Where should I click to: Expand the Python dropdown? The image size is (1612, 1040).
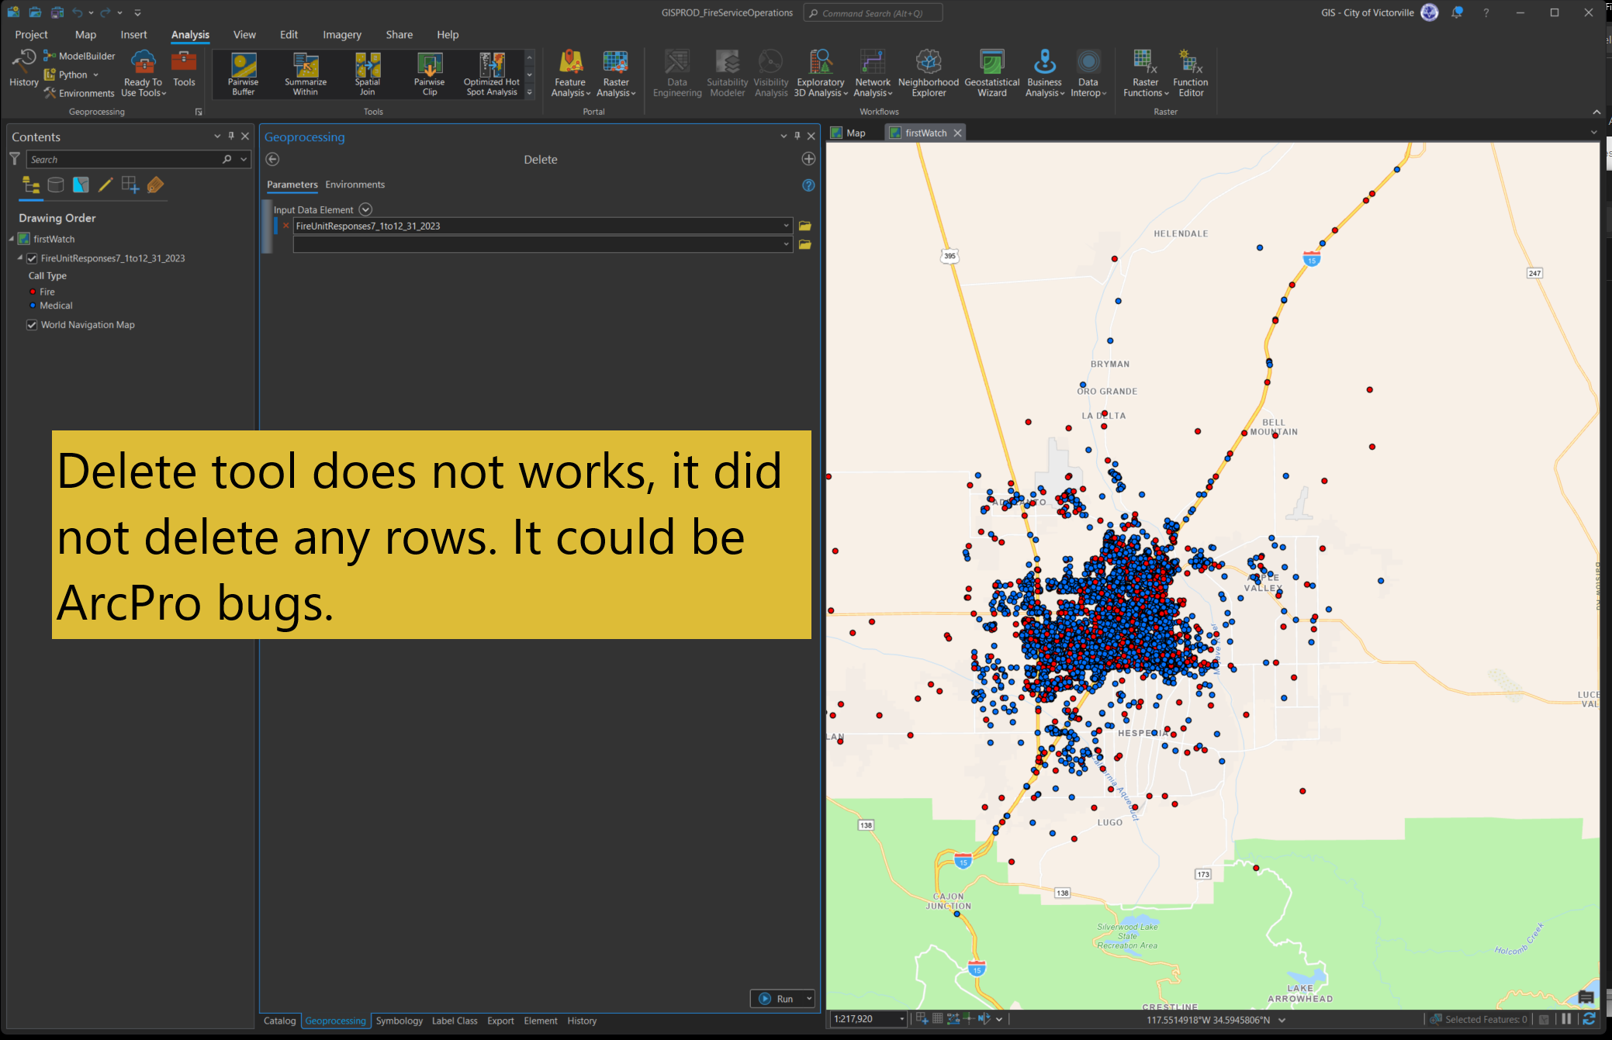[x=95, y=75]
